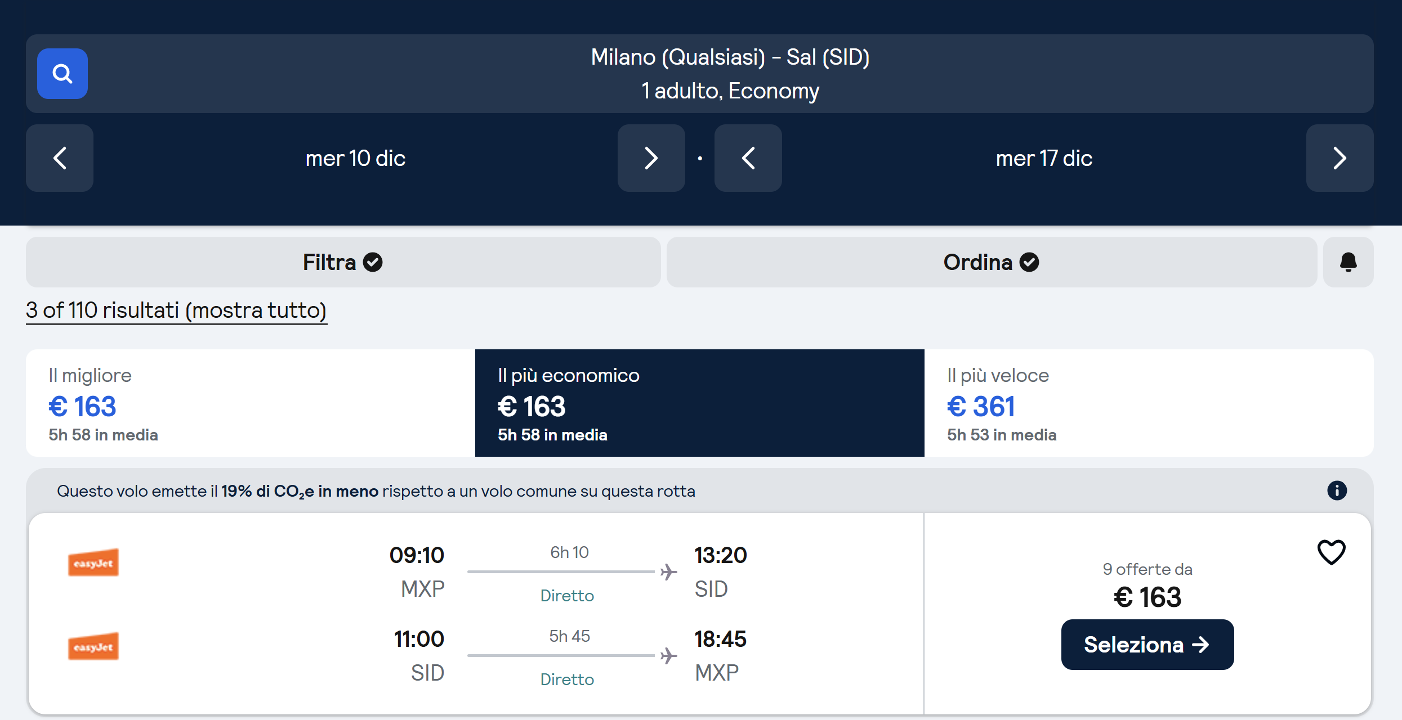Click the blue search magnifier icon
The width and height of the screenshot is (1402, 720).
pos(62,74)
